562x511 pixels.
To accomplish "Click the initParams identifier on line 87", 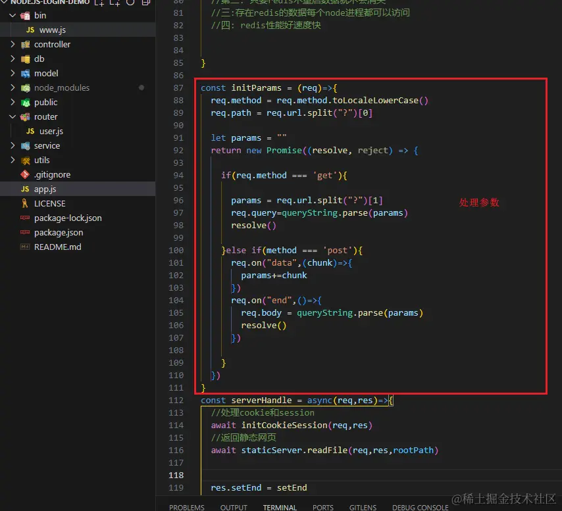I will [x=256, y=88].
